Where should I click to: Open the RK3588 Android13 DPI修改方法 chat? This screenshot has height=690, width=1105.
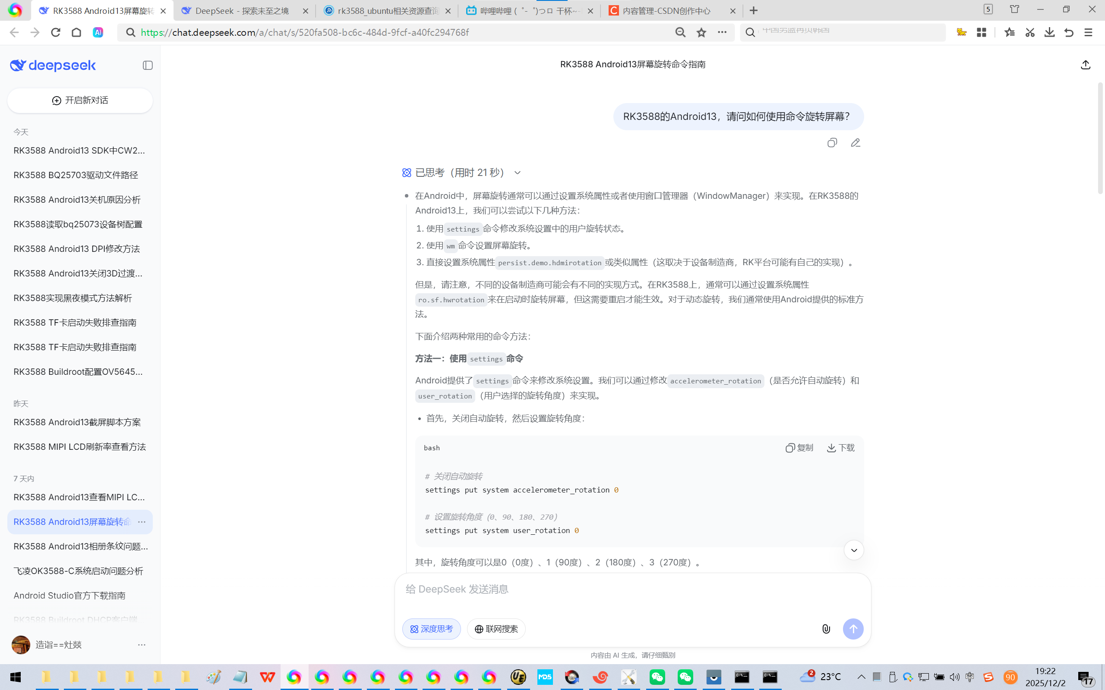[77, 249]
